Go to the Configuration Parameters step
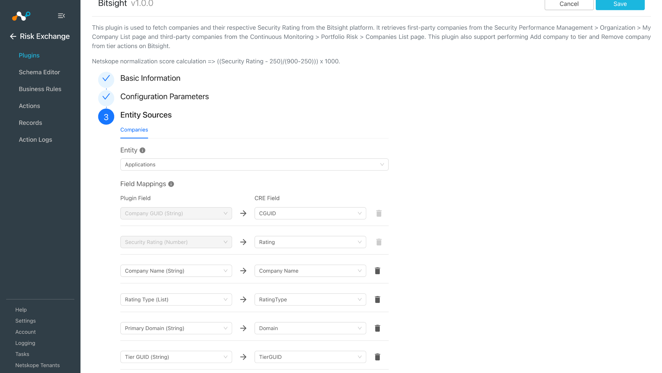662x373 pixels. point(165,97)
